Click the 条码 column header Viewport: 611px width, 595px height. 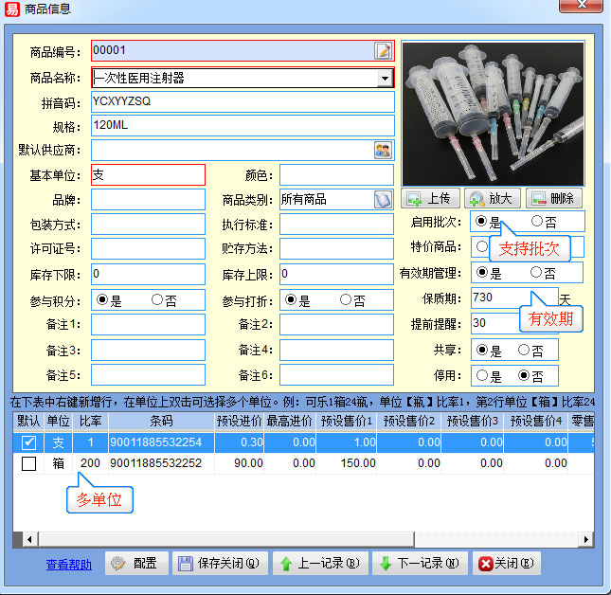(x=161, y=421)
